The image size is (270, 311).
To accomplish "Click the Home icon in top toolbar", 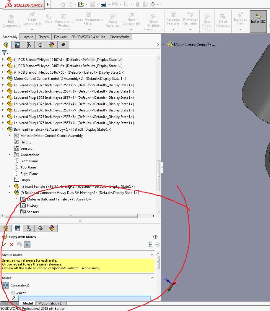I will [62, 4].
